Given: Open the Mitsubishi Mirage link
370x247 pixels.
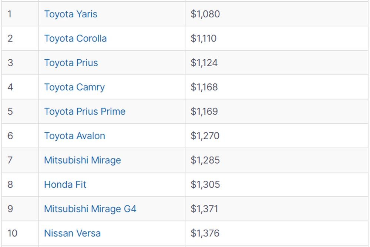Looking at the screenshot, I should click(x=83, y=160).
